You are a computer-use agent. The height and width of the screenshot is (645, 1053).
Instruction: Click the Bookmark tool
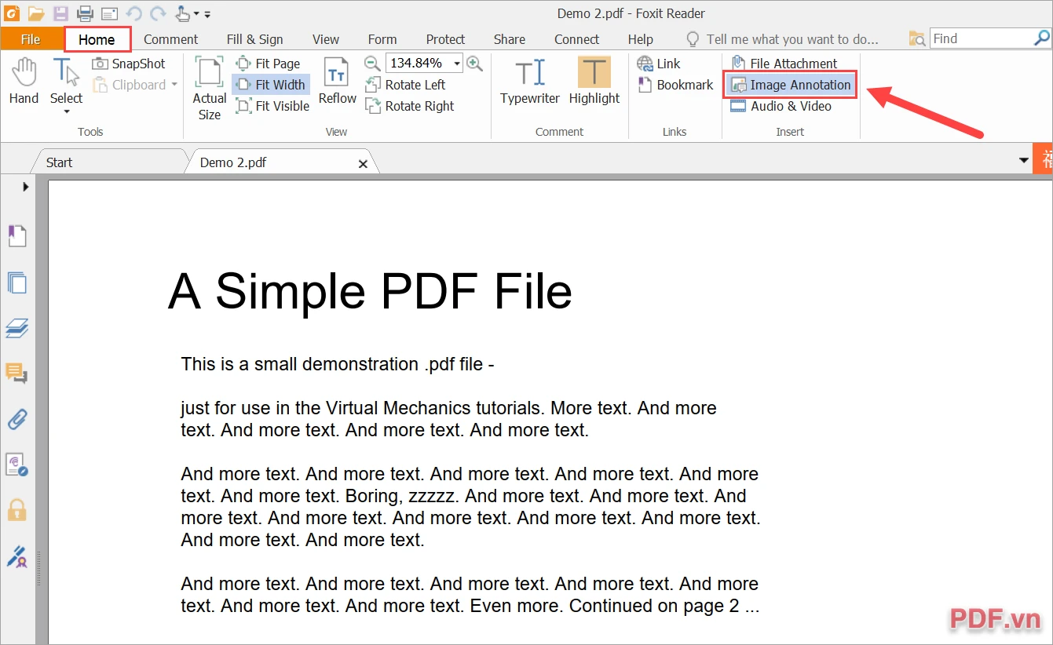pyautogui.click(x=675, y=85)
